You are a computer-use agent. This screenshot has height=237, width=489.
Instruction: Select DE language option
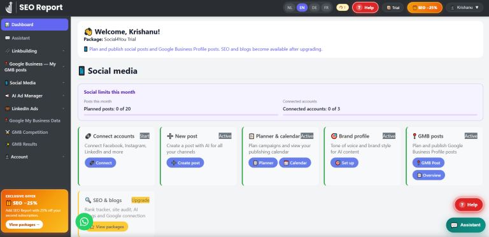click(314, 8)
